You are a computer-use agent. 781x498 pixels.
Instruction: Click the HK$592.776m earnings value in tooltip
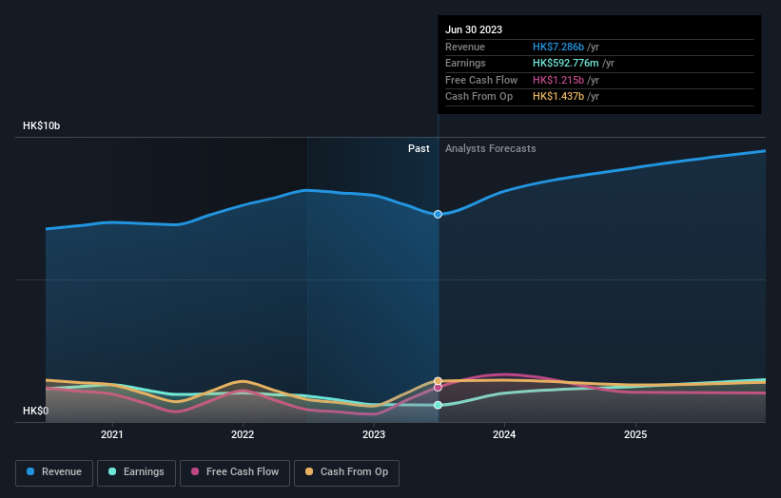(565, 63)
